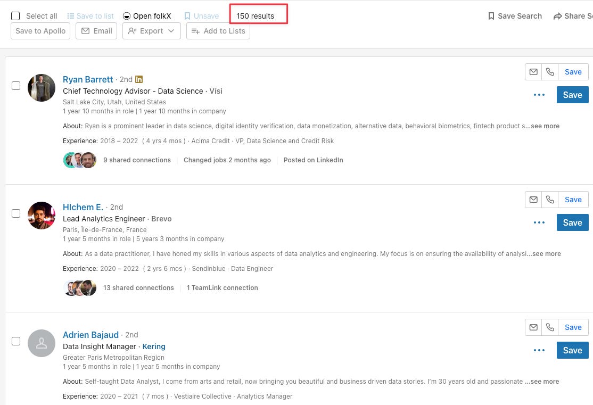This screenshot has height=405, width=593.
Task: Click the Vísi company name
Action: [216, 91]
